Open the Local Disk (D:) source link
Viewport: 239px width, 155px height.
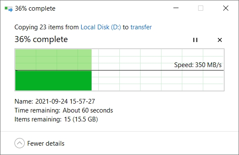[101, 27]
